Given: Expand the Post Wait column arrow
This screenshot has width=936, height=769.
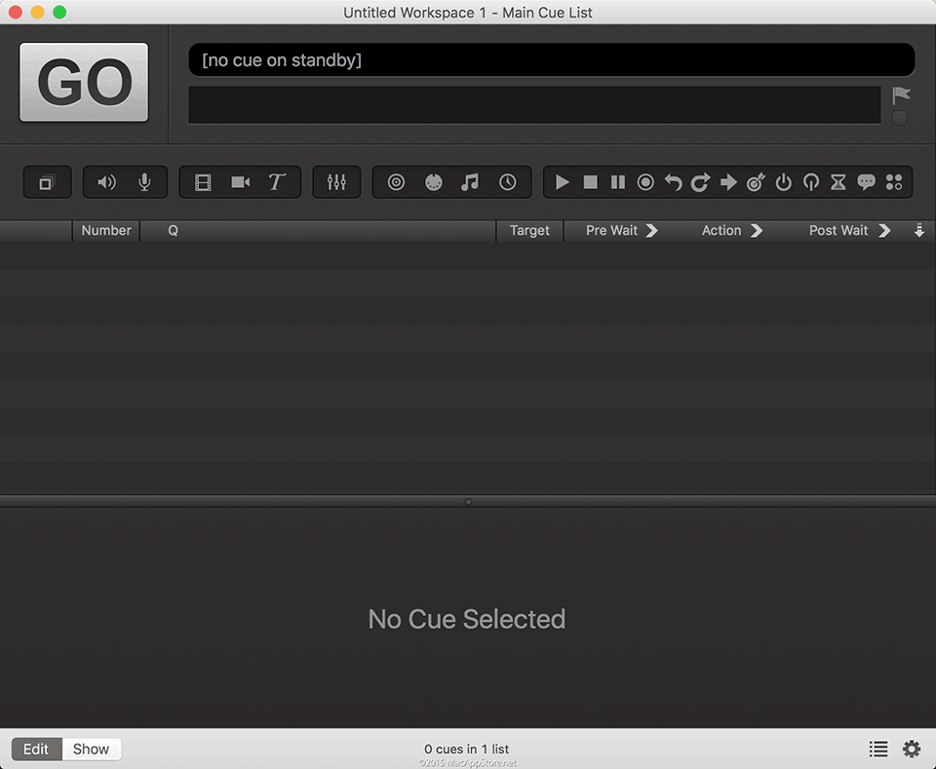Looking at the screenshot, I should tap(884, 231).
